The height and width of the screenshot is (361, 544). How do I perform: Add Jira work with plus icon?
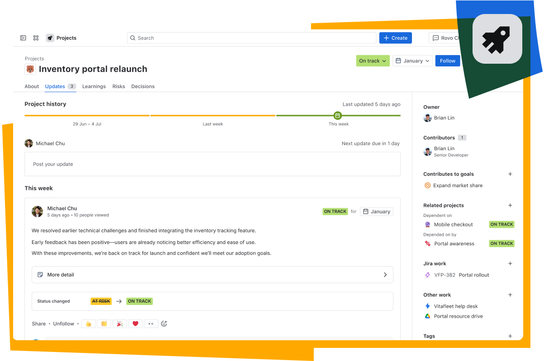tap(510, 263)
